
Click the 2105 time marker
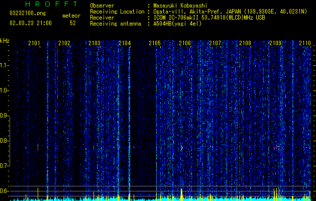click(155, 43)
